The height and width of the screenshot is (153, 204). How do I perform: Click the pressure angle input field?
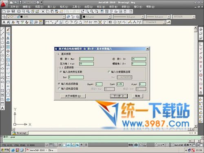86,64
